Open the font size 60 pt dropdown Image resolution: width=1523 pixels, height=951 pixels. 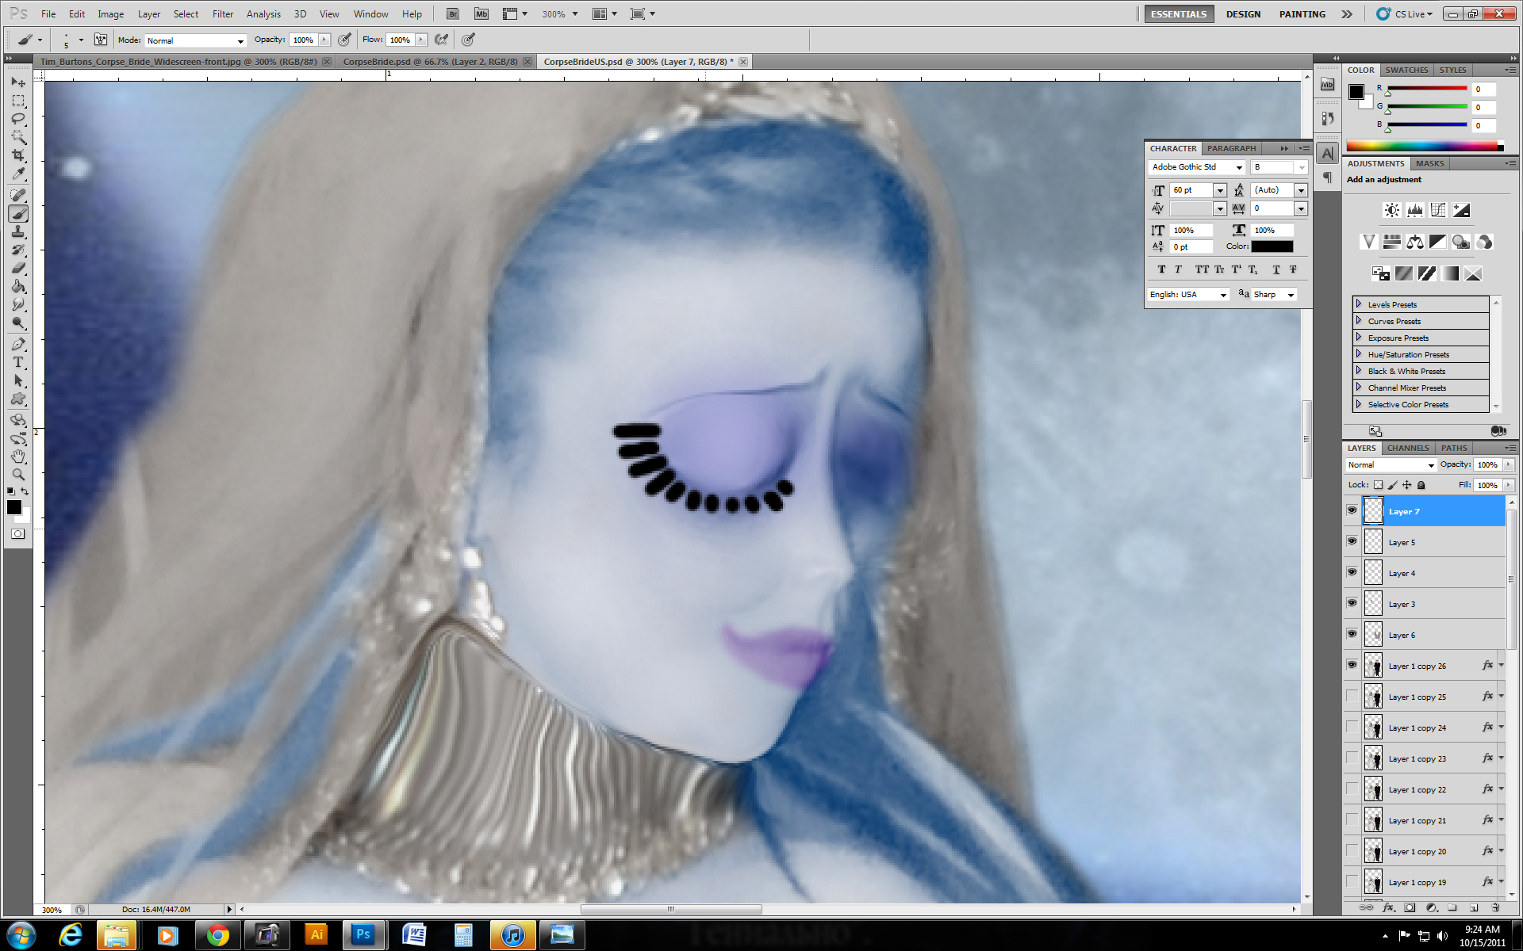coord(1220,190)
